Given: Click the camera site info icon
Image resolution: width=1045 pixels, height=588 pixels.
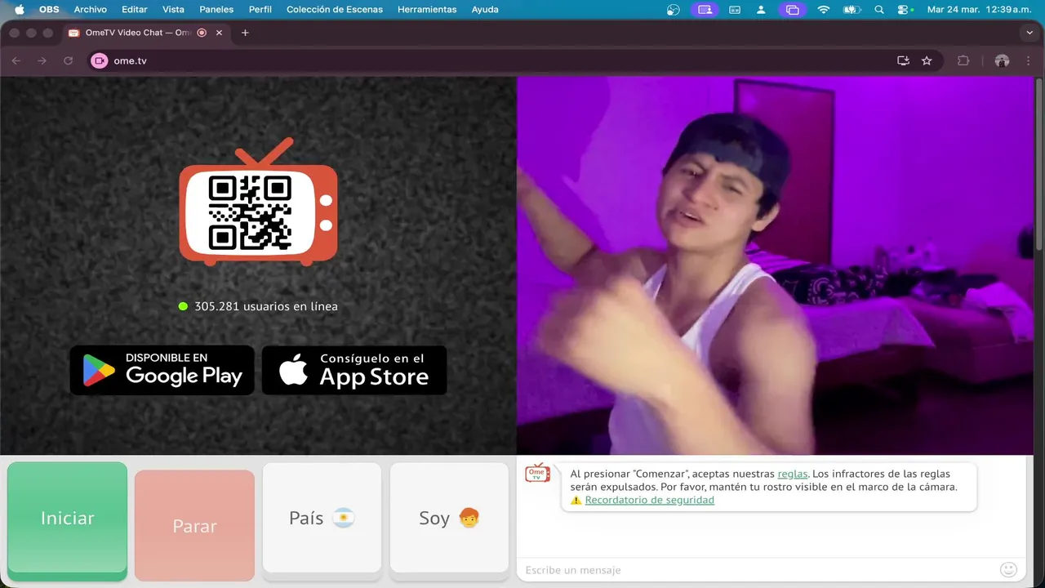Looking at the screenshot, I should pos(100,60).
